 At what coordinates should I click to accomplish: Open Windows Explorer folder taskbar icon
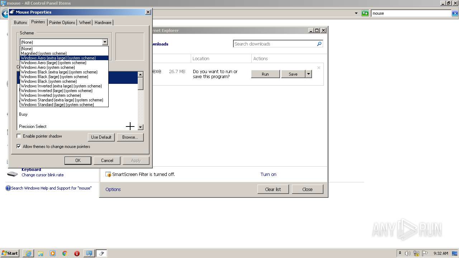click(x=41, y=253)
